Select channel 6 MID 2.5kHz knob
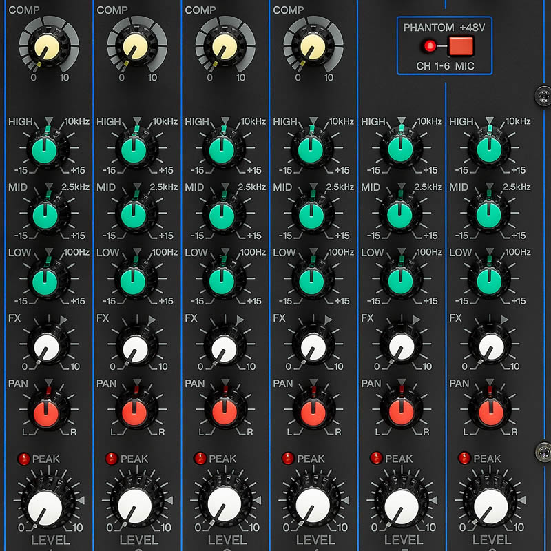Screen dimensions: 551x551 pos(489,215)
